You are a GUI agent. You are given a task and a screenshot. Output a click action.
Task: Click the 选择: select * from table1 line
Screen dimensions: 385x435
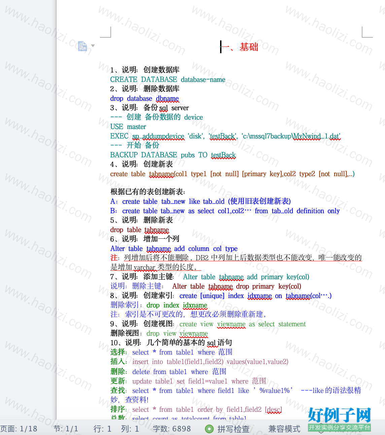[171, 352]
